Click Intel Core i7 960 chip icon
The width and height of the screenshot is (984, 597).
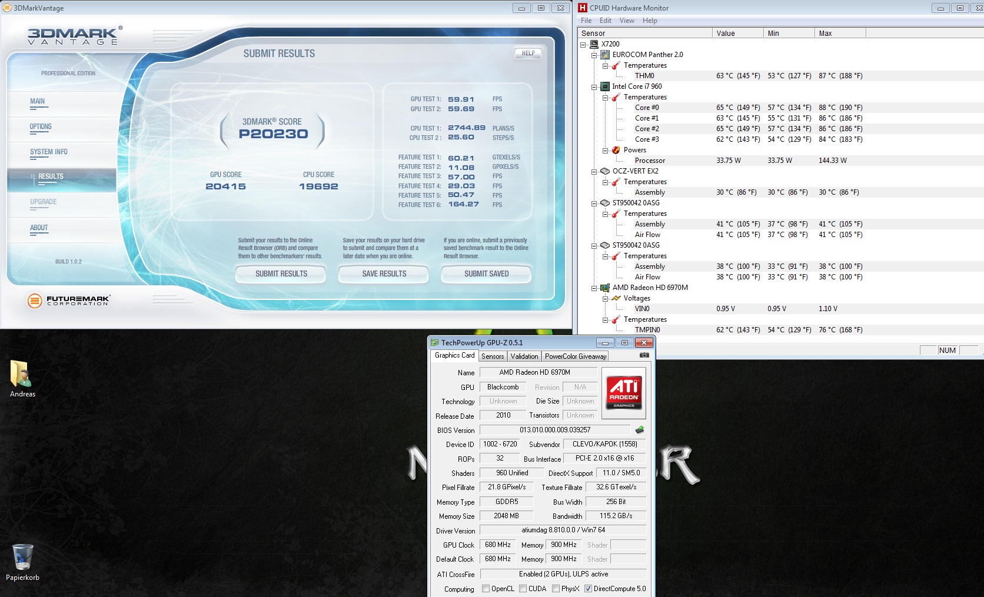tap(605, 86)
